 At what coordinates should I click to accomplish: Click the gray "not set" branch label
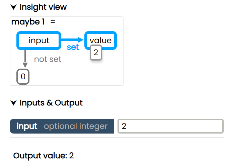coord(48,60)
